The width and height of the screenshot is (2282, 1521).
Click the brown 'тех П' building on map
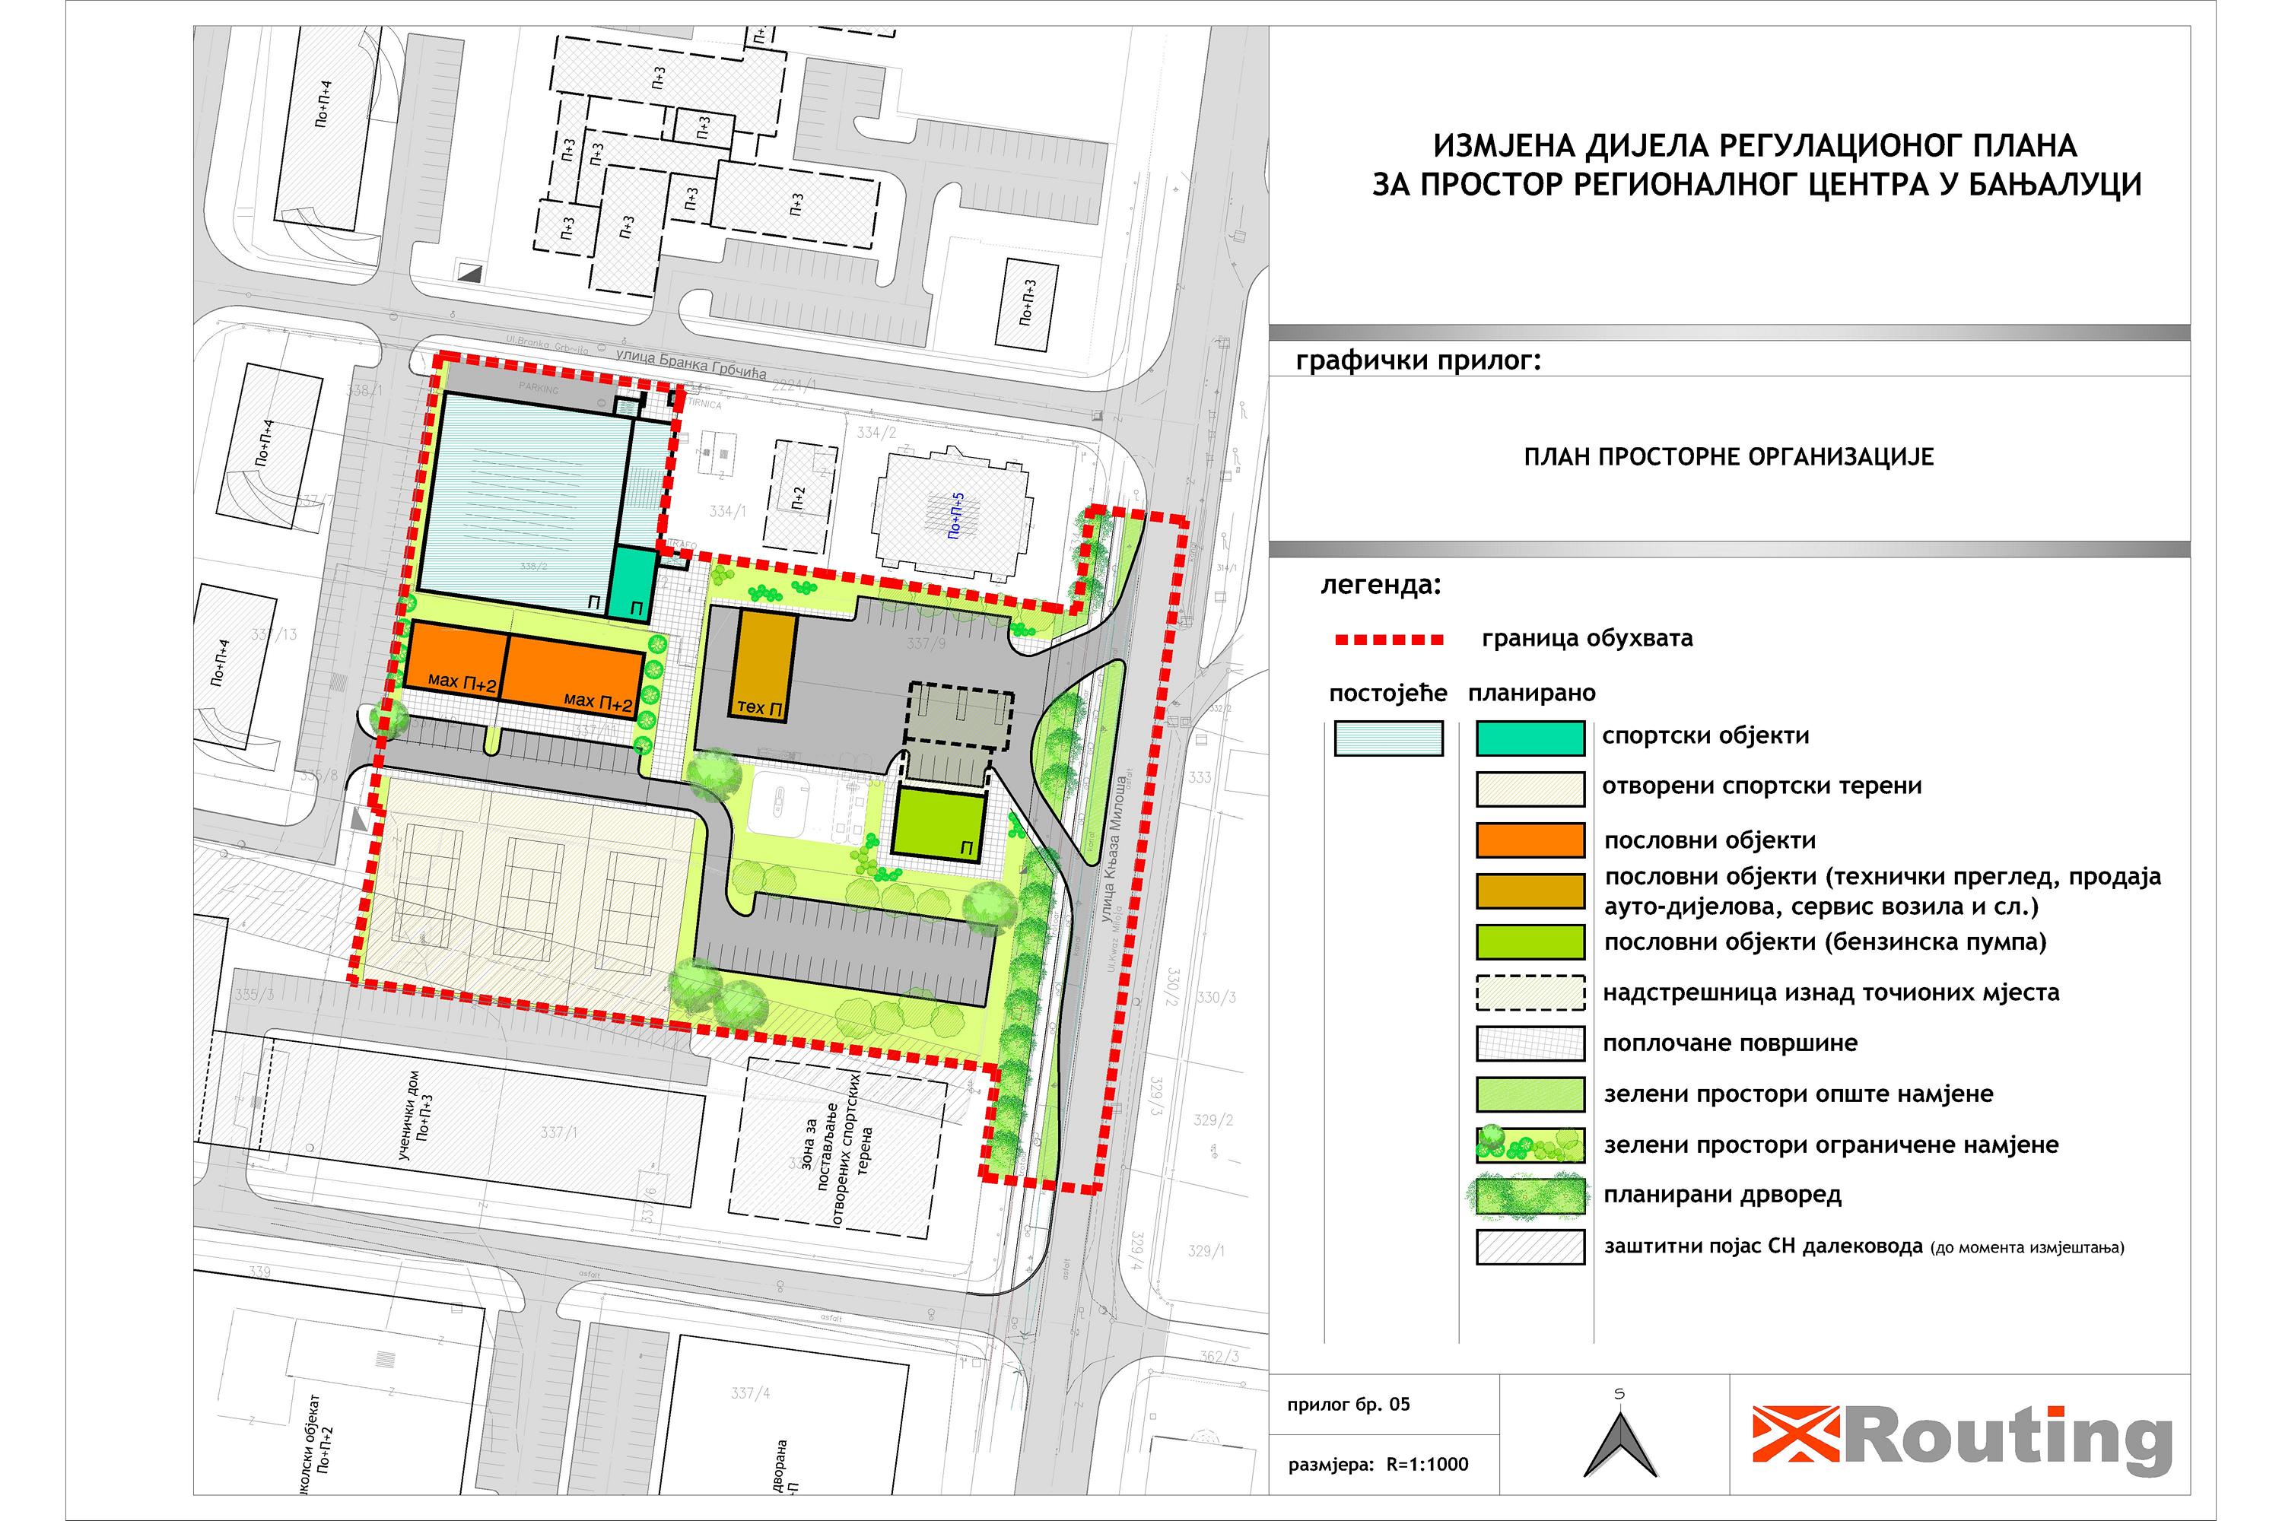pyautogui.click(x=763, y=665)
